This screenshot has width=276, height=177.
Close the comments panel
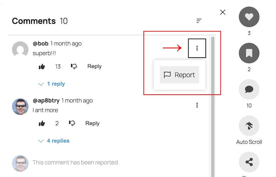pyautogui.click(x=223, y=12)
